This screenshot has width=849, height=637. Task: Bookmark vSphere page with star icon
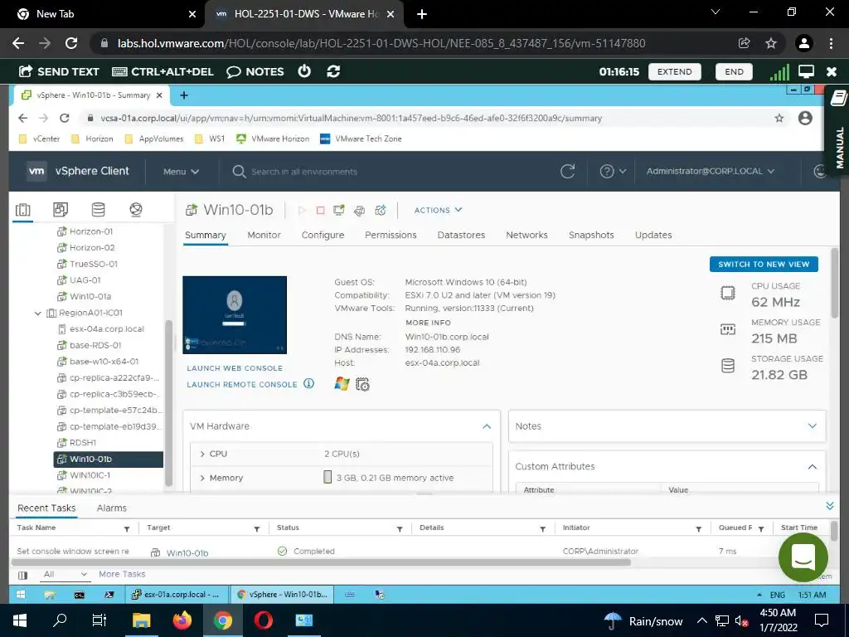779,118
